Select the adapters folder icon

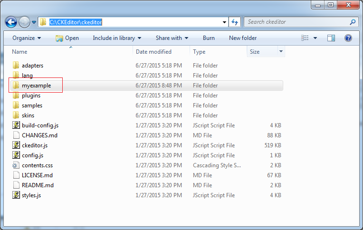16,65
